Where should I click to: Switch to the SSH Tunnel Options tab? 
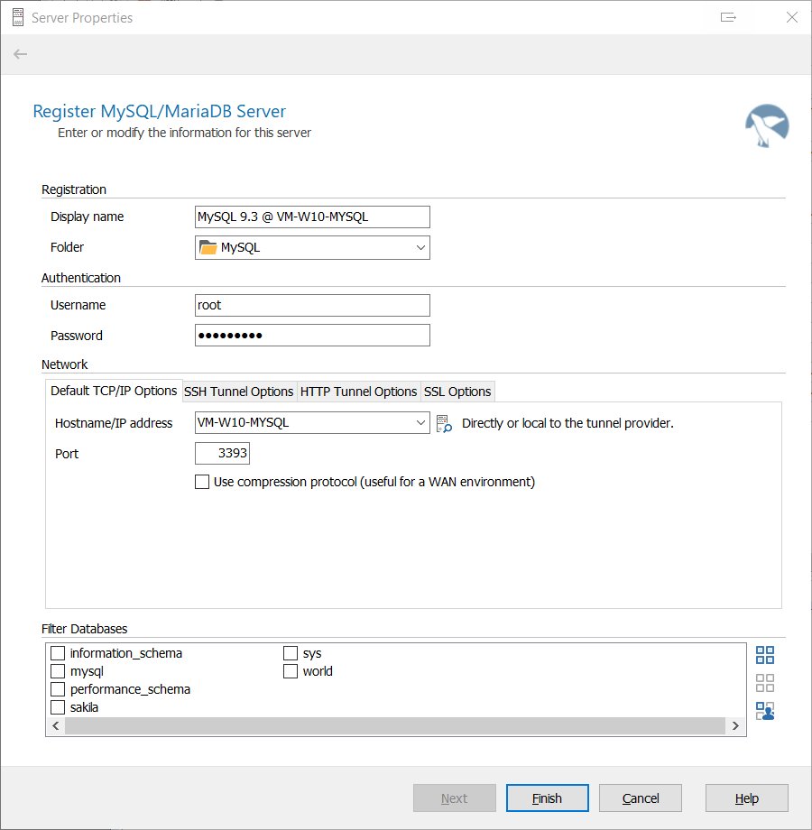(x=239, y=392)
